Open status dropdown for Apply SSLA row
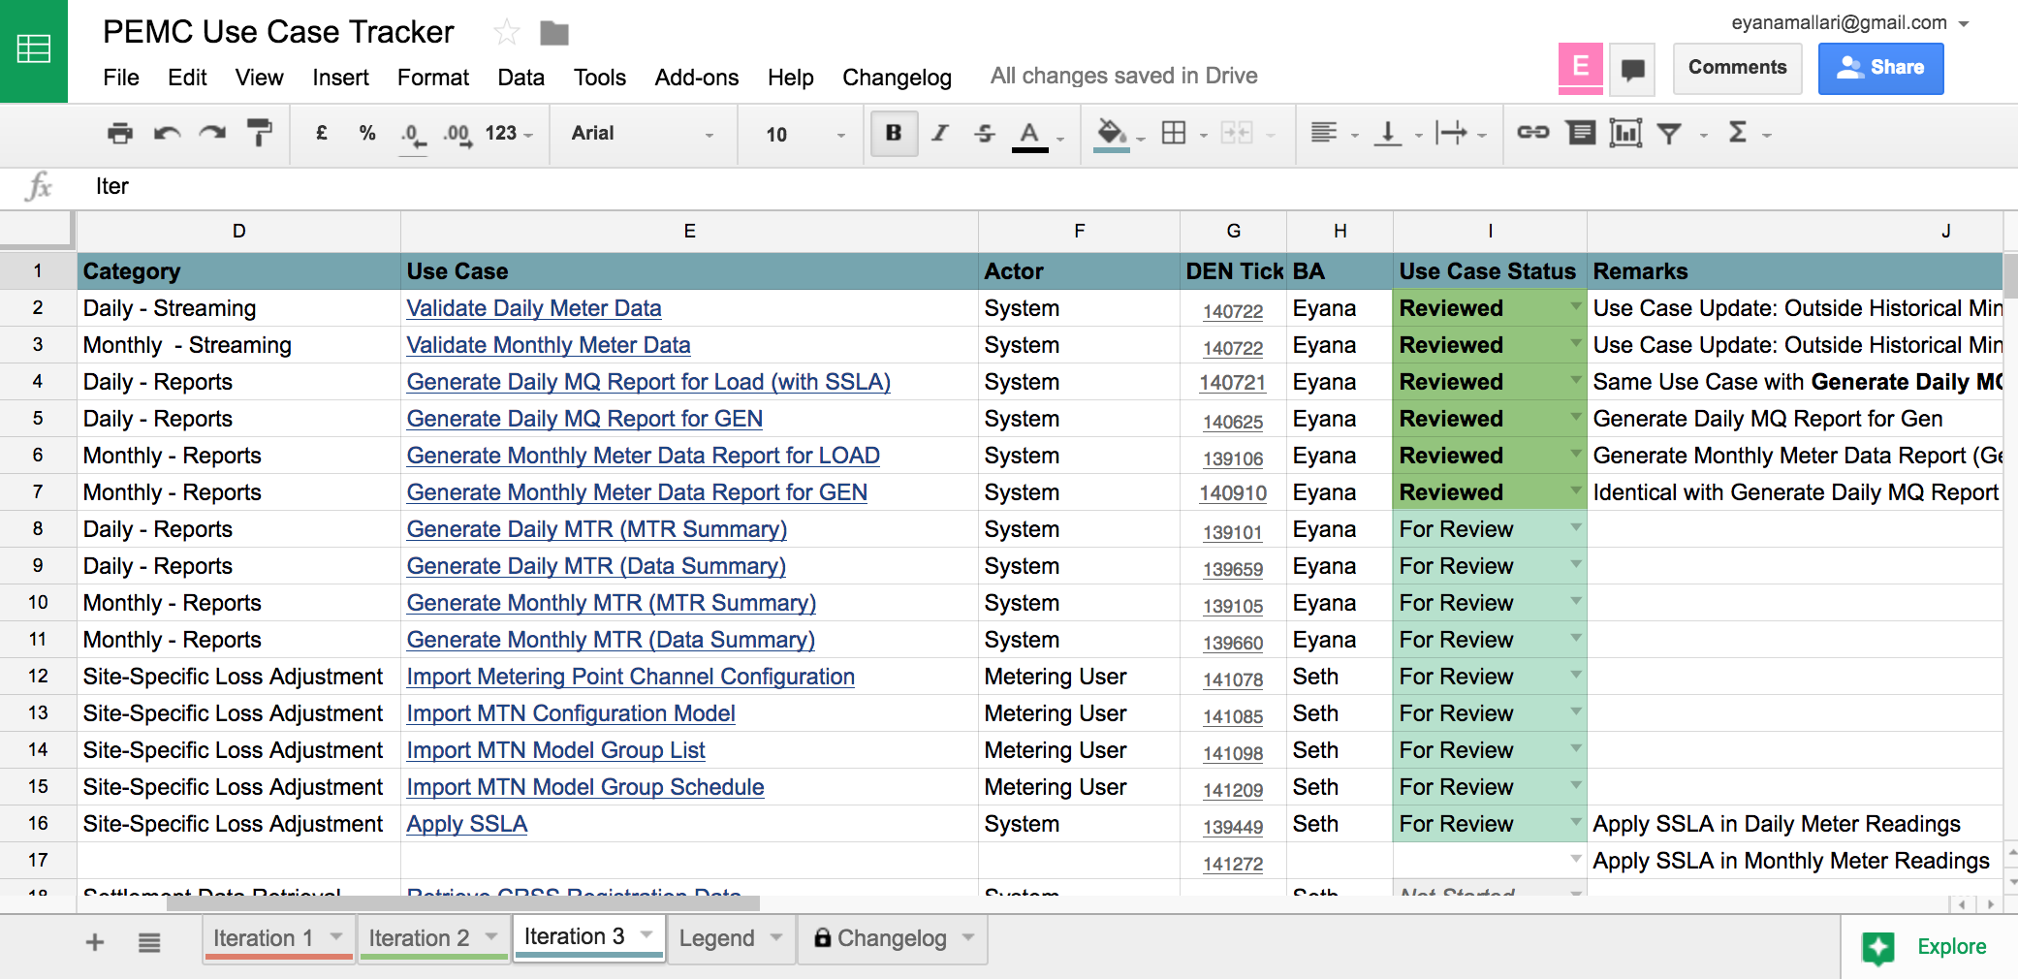 [1576, 822]
